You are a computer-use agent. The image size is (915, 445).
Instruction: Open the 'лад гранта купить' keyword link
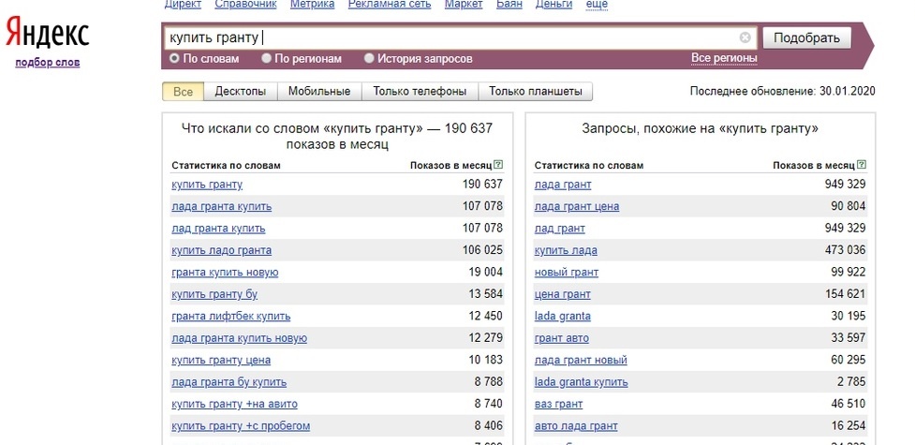tap(218, 229)
